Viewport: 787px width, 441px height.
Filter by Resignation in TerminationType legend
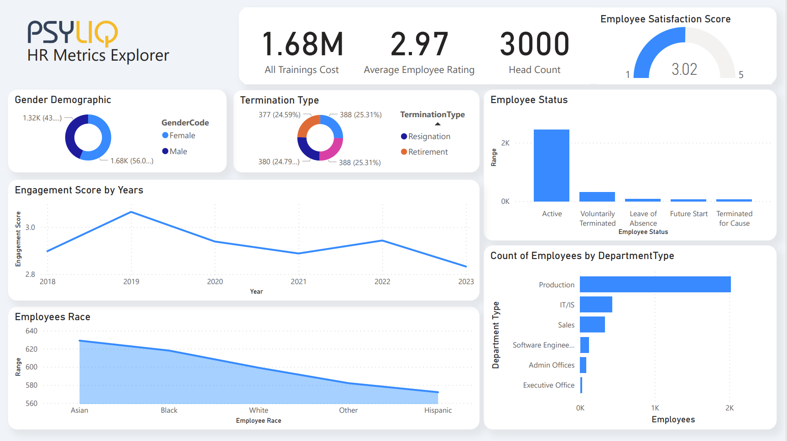429,136
